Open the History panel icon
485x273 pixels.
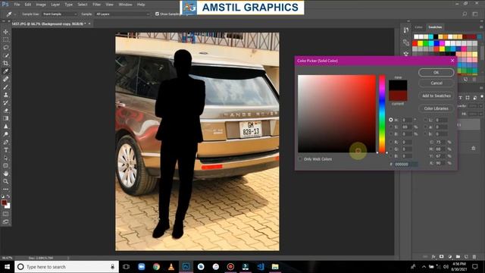406,30
